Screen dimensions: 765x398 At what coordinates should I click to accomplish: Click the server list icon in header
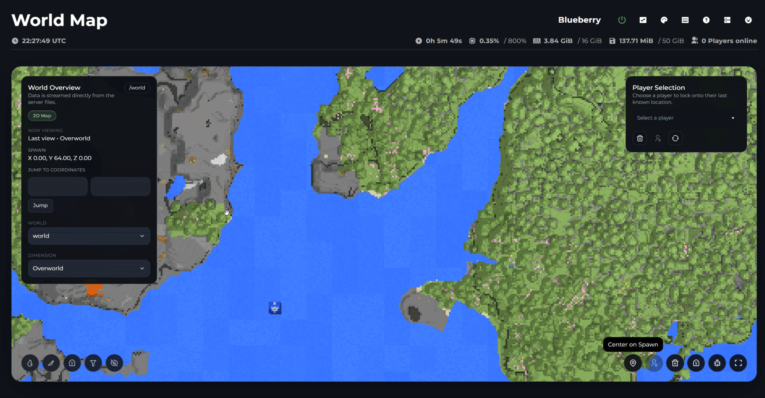727,20
